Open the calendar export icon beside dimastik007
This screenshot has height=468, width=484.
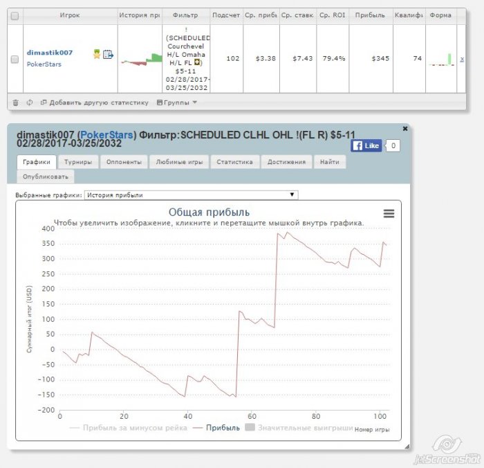pos(108,55)
